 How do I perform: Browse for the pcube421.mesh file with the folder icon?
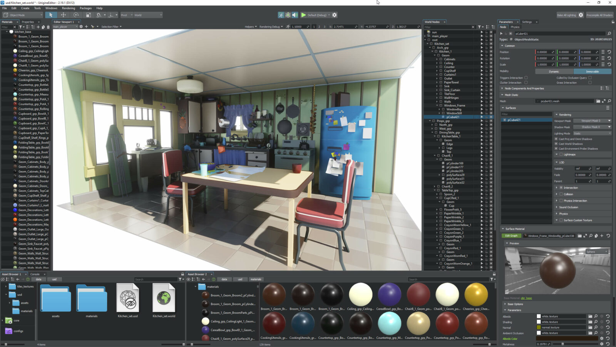tap(598, 101)
